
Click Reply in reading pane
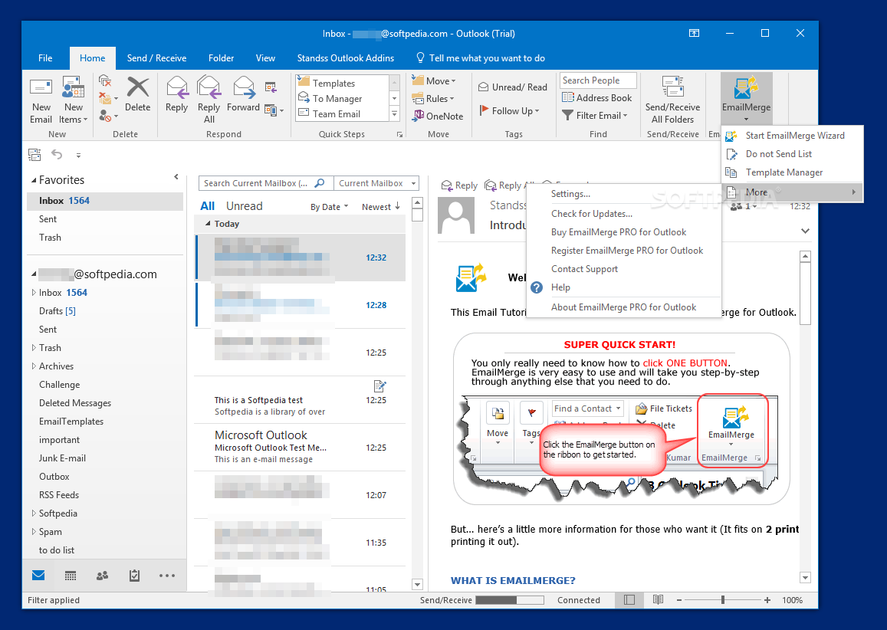pos(459,185)
